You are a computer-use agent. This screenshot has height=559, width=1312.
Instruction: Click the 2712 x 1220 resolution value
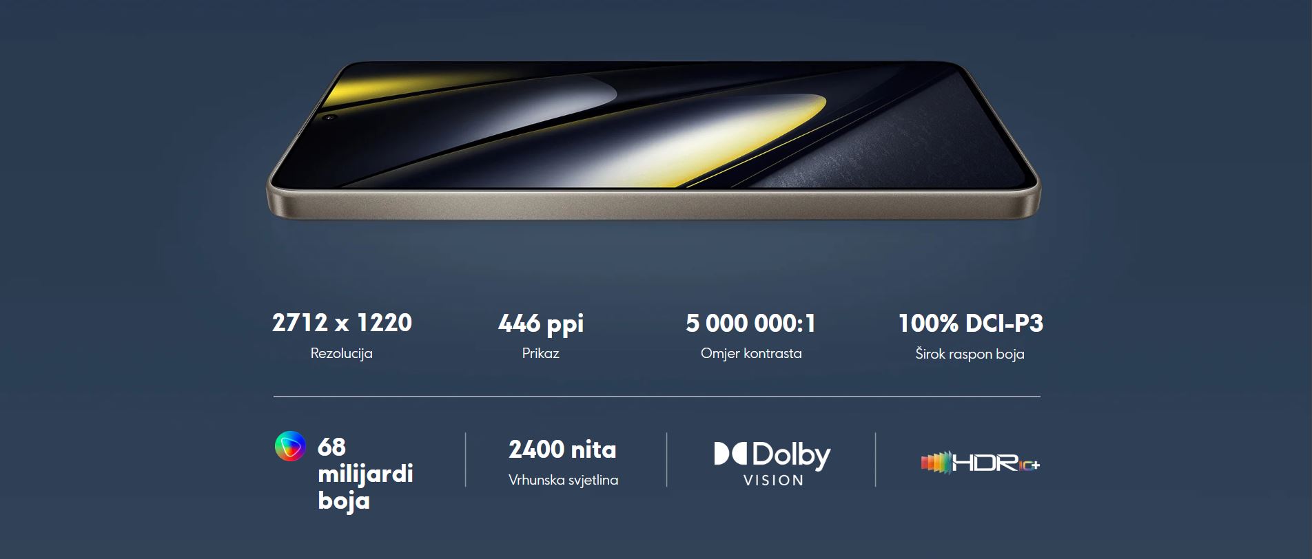[x=342, y=322]
